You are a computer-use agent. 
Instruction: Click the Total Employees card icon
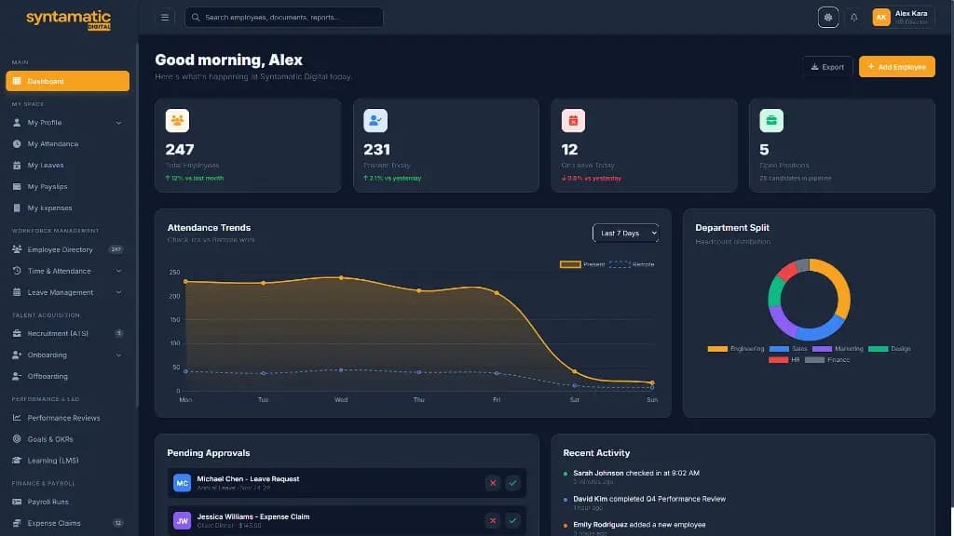pos(177,120)
